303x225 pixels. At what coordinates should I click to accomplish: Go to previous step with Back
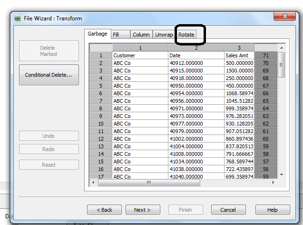pyautogui.click(x=104, y=210)
